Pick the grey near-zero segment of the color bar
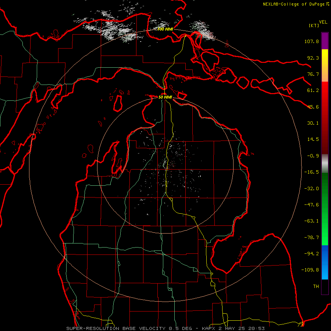Screen dimensions: 331x331 pos(325,164)
